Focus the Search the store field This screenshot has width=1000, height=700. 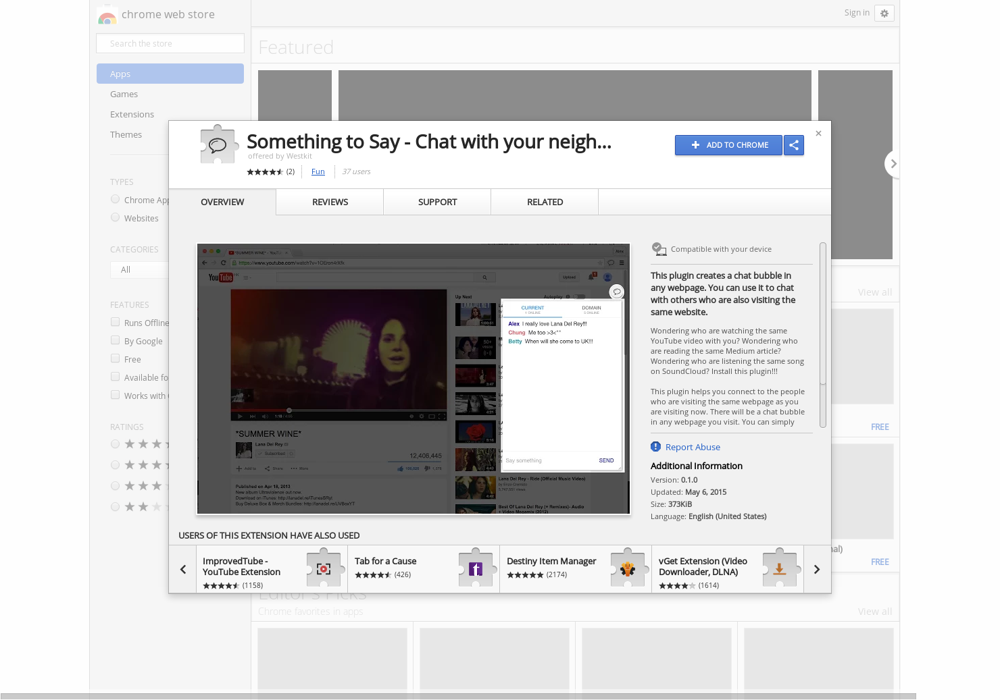170,43
